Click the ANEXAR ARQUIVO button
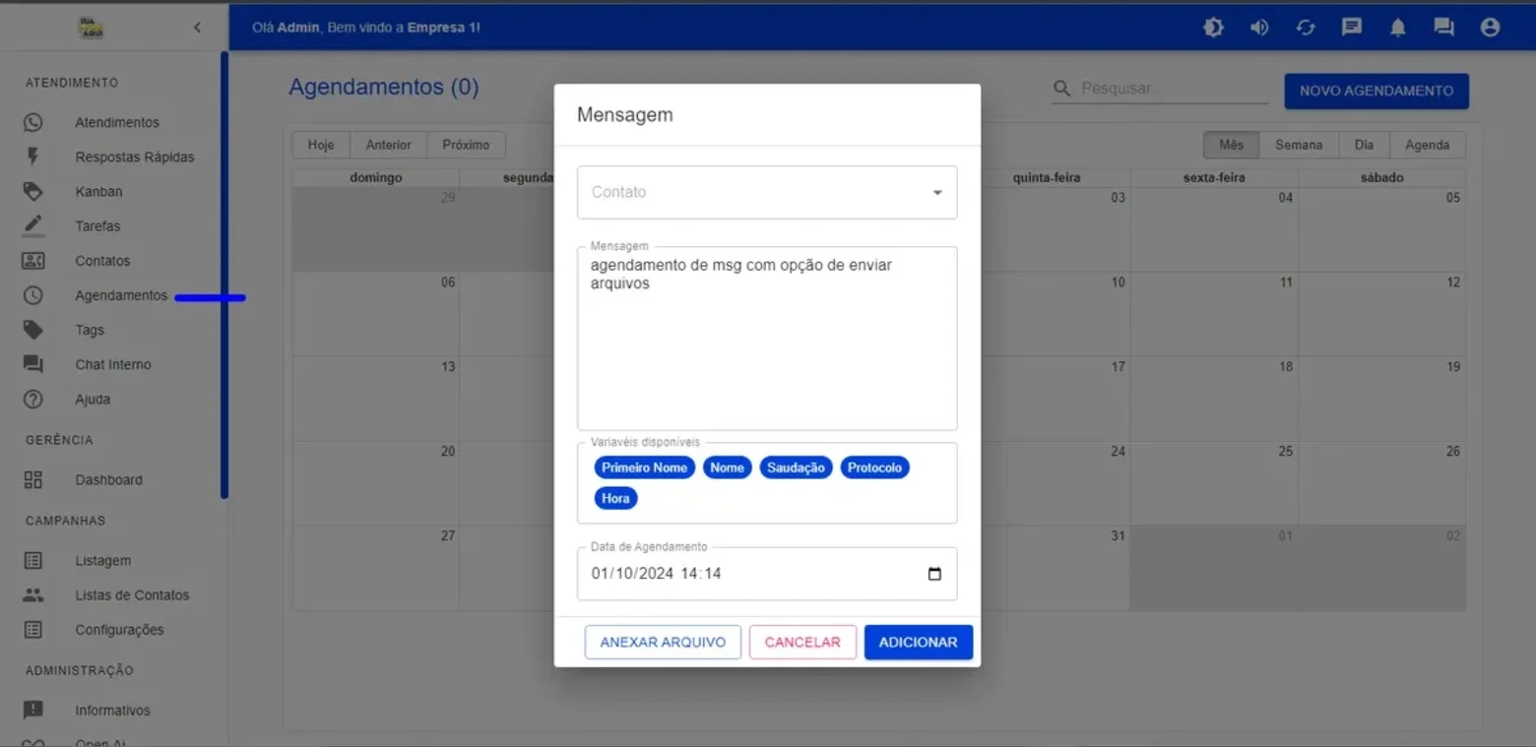This screenshot has width=1536, height=747. [663, 642]
